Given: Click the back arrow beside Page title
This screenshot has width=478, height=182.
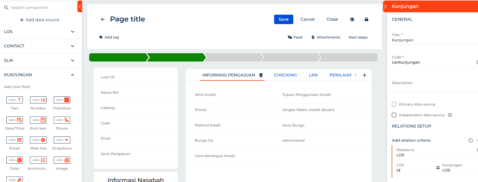Looking at the screenshot, I should coord(103,19).
